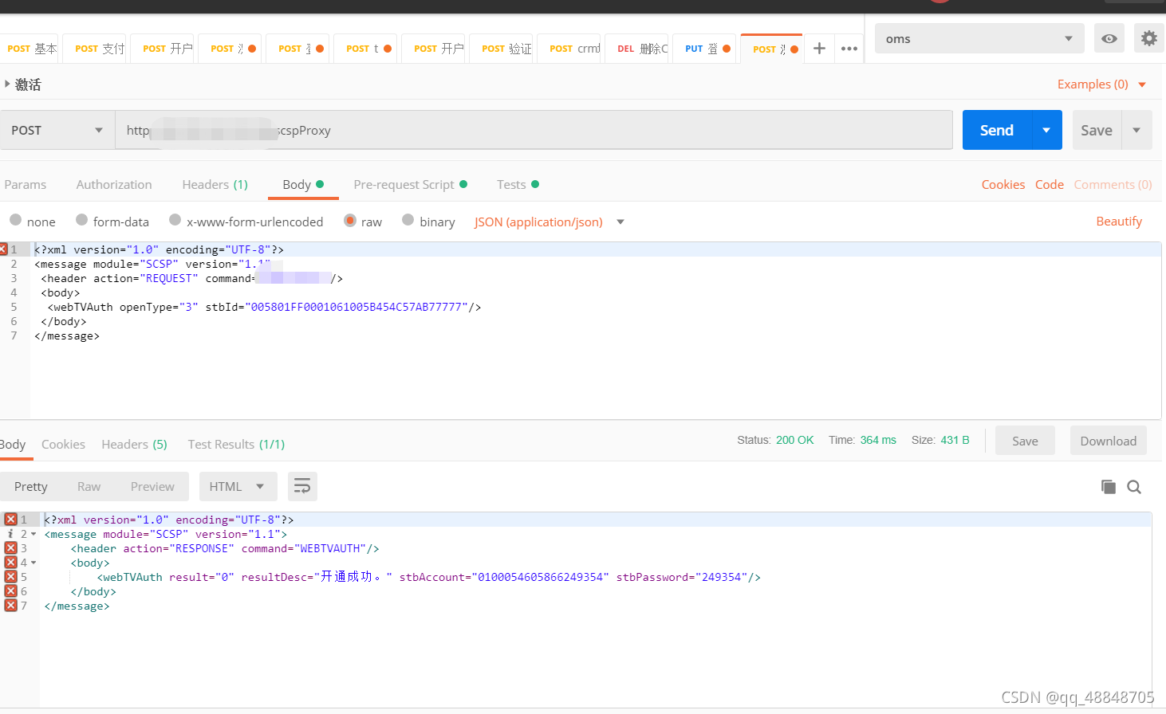Expand the 激活 request description triangle
1166x714 pixels.
(7, 84)
